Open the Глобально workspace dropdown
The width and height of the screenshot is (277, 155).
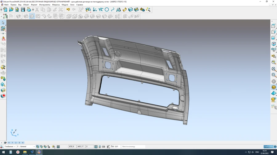(14, 147)
